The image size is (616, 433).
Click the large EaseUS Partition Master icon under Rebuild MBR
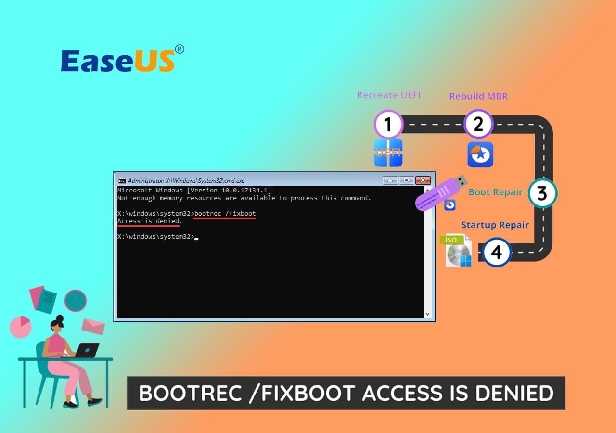pyautogui.click(x=480, y=154)
